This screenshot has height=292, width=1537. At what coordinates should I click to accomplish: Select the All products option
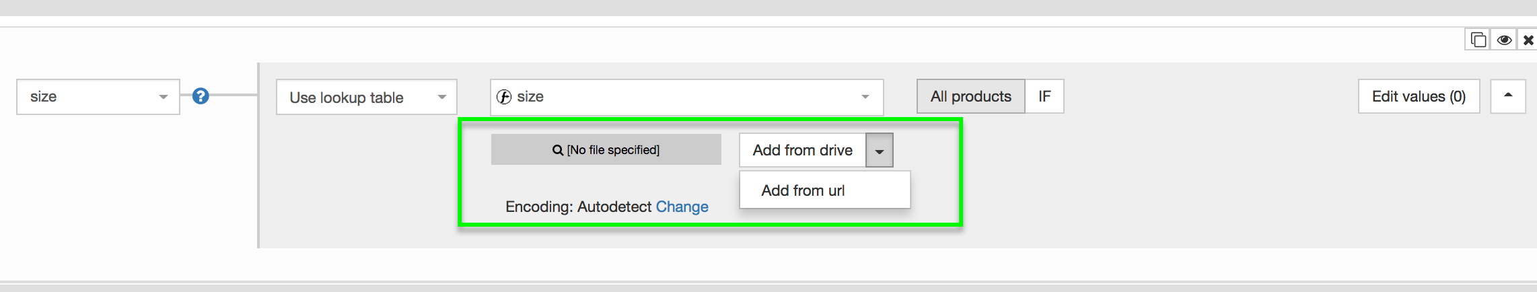[x=970, y=96]
